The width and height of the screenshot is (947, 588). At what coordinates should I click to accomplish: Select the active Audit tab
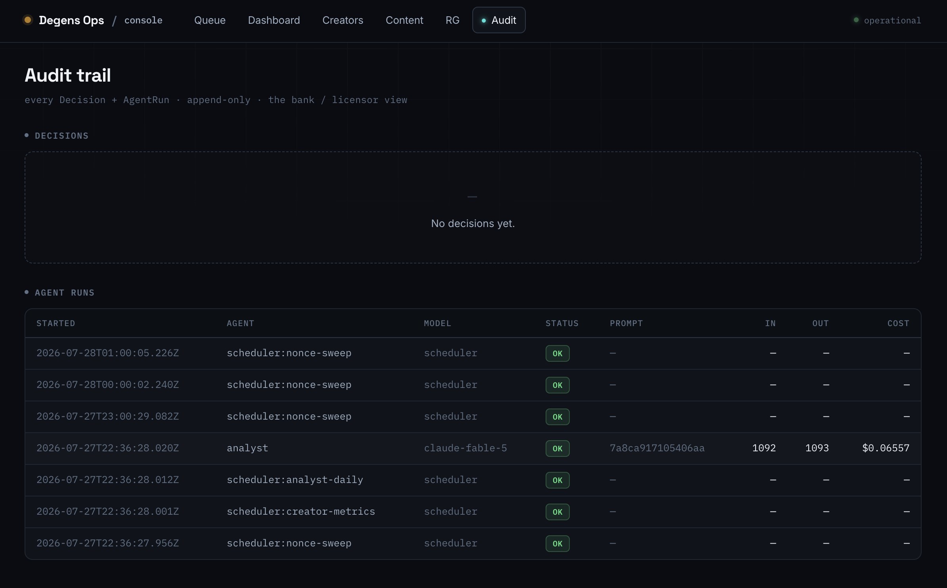point(499,20)
